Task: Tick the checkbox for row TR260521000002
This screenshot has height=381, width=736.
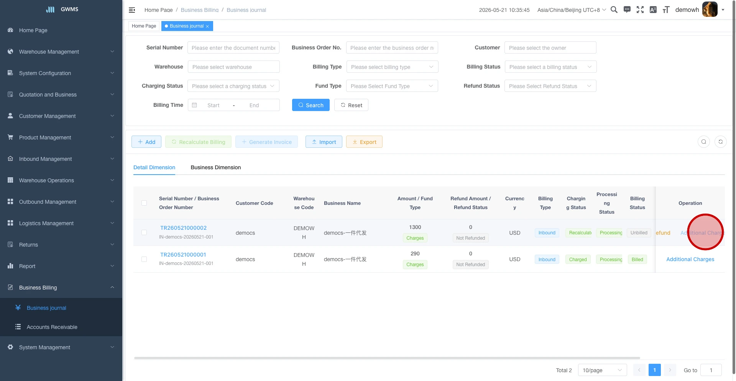Action: 144,232
